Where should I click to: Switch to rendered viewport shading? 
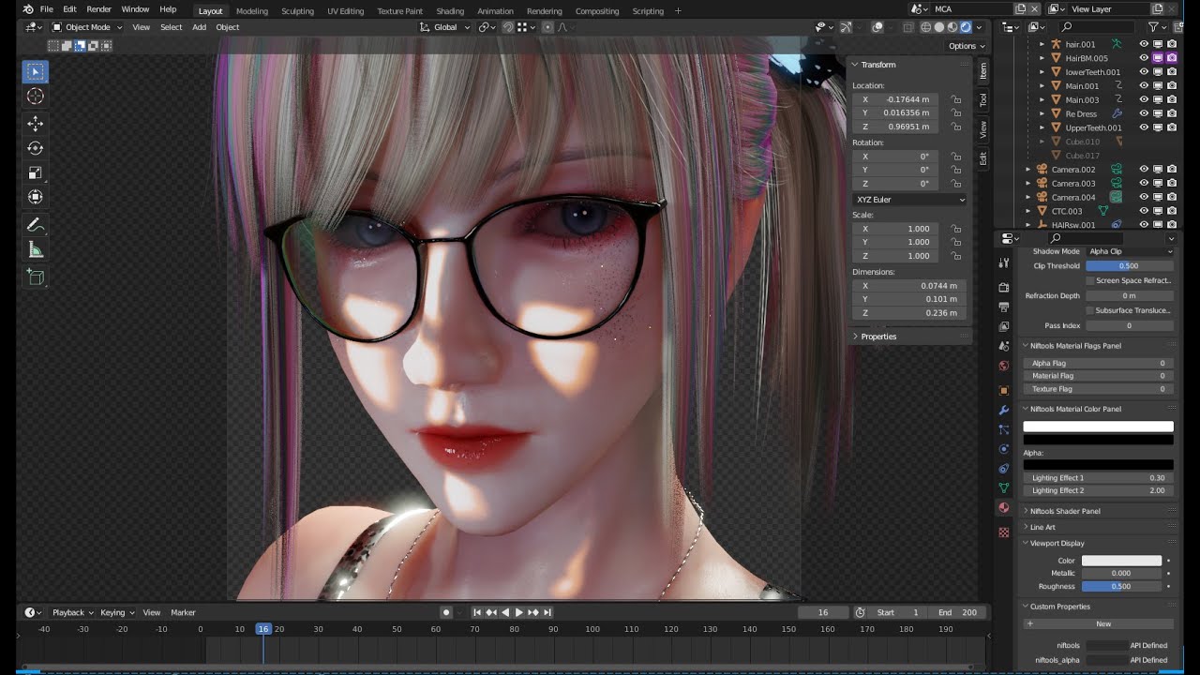pos(965,27)
